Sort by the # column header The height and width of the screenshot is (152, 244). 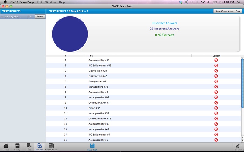pos(66,56)
